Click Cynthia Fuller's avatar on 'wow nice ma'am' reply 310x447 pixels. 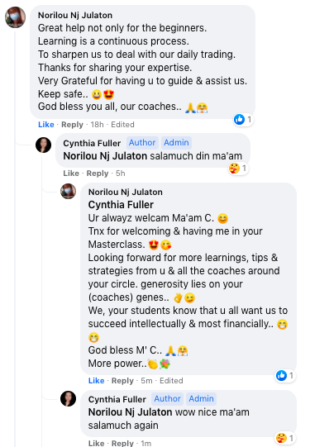pyautogui.click(x=68, y=398)
